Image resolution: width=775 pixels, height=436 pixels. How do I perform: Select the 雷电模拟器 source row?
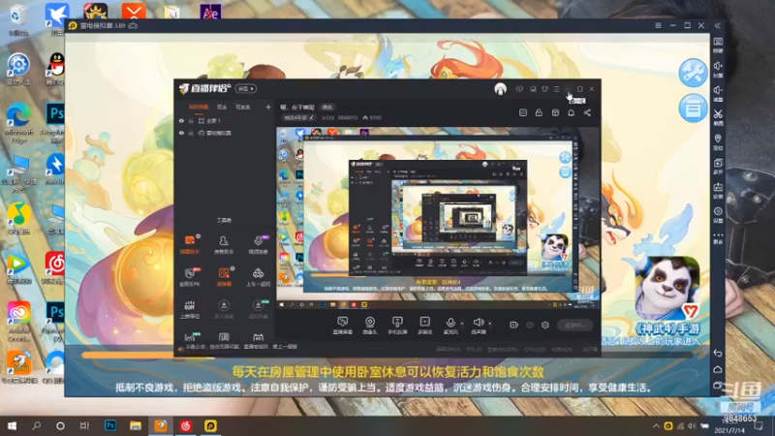(x=225, y=133)
